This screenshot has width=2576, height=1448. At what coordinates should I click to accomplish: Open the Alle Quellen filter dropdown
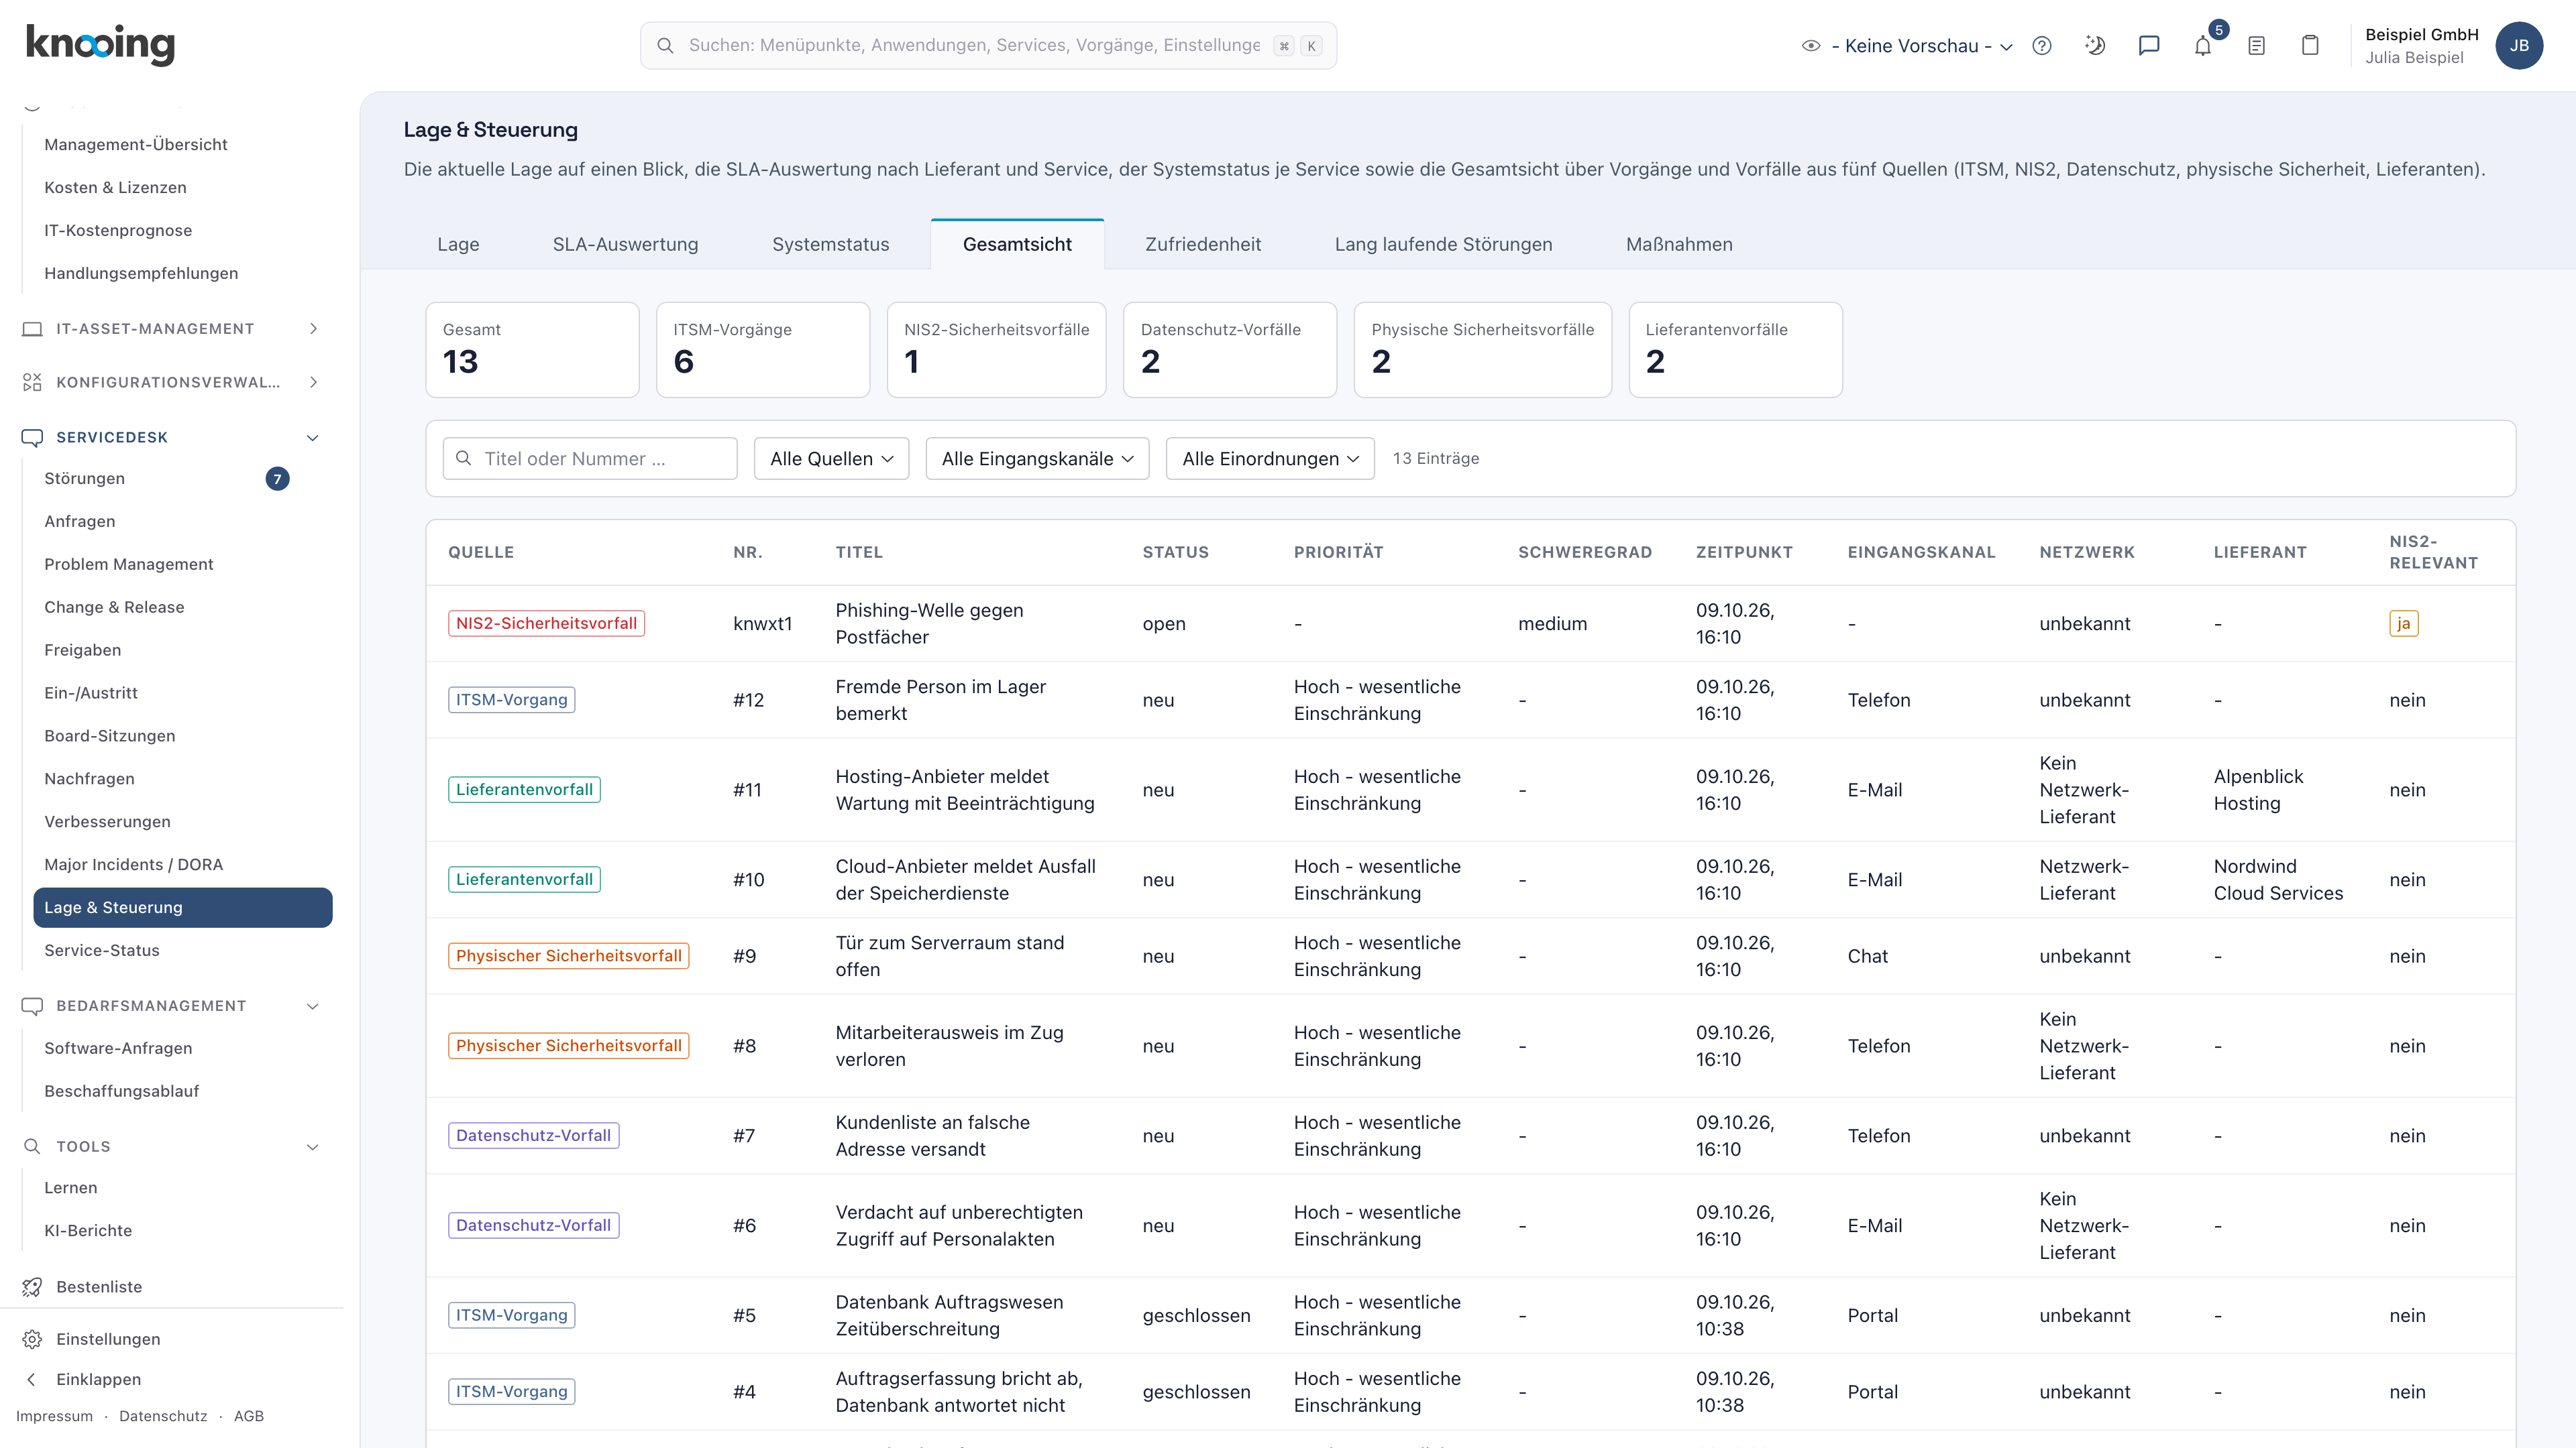pos(831,459)
